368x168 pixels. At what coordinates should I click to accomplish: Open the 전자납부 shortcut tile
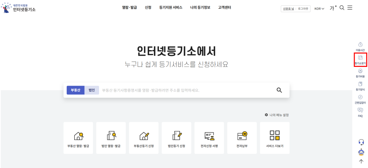(x=242, y=138)
